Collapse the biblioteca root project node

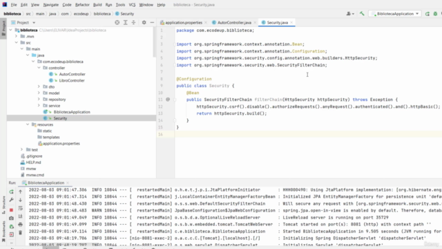(x=11, y=30)
